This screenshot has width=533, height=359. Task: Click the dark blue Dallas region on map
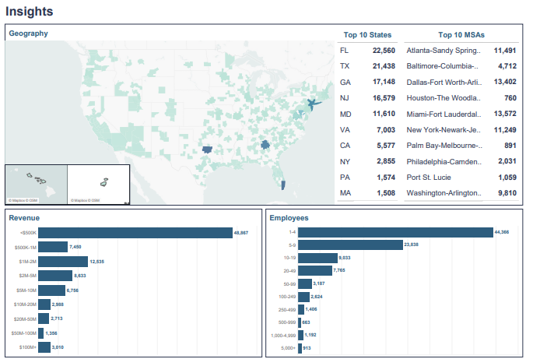click(x=208, y=149)
